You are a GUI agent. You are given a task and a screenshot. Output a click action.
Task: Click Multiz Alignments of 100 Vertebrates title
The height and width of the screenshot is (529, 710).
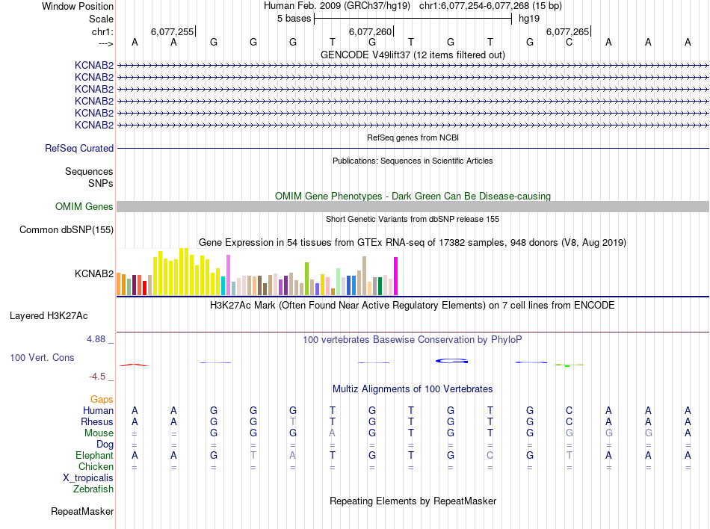click(413, 389)
